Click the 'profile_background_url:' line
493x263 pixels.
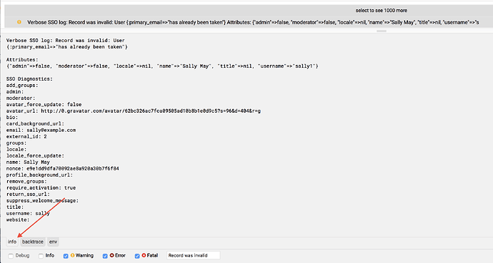(39, 175)
